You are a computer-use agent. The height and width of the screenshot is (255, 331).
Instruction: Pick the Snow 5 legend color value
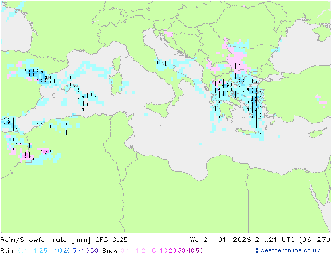coord(154,251)
